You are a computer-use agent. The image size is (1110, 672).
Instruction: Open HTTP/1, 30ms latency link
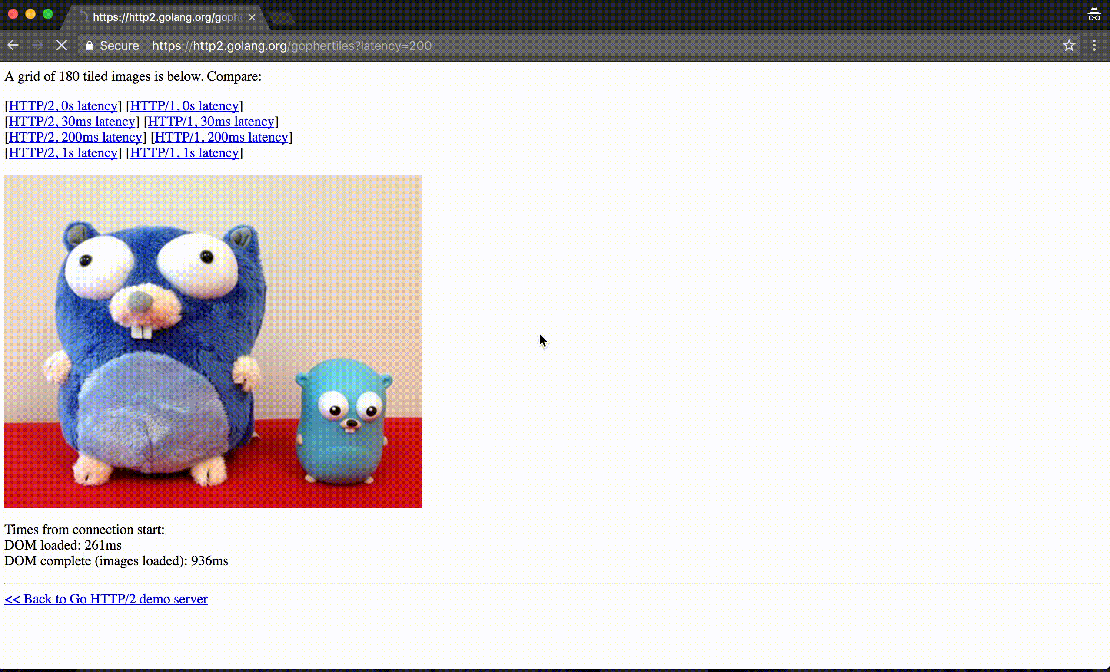[x=211, y=122]
